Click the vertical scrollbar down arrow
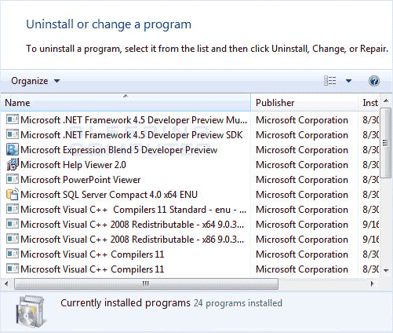Viewport: 393px width, 333px height. [x=386, y=270]
